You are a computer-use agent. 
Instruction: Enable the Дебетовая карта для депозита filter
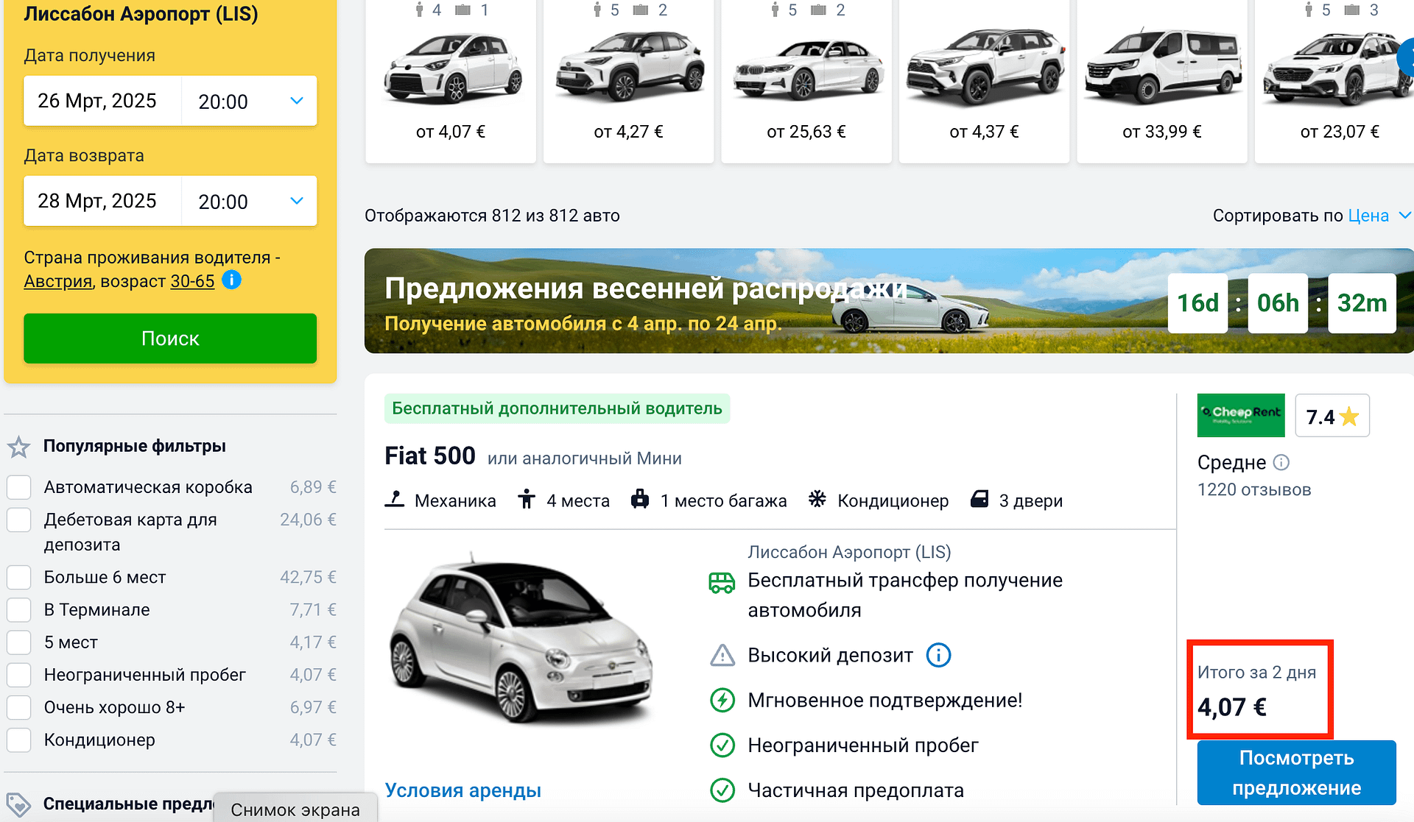pyautogui.click(x=19, y=520)
